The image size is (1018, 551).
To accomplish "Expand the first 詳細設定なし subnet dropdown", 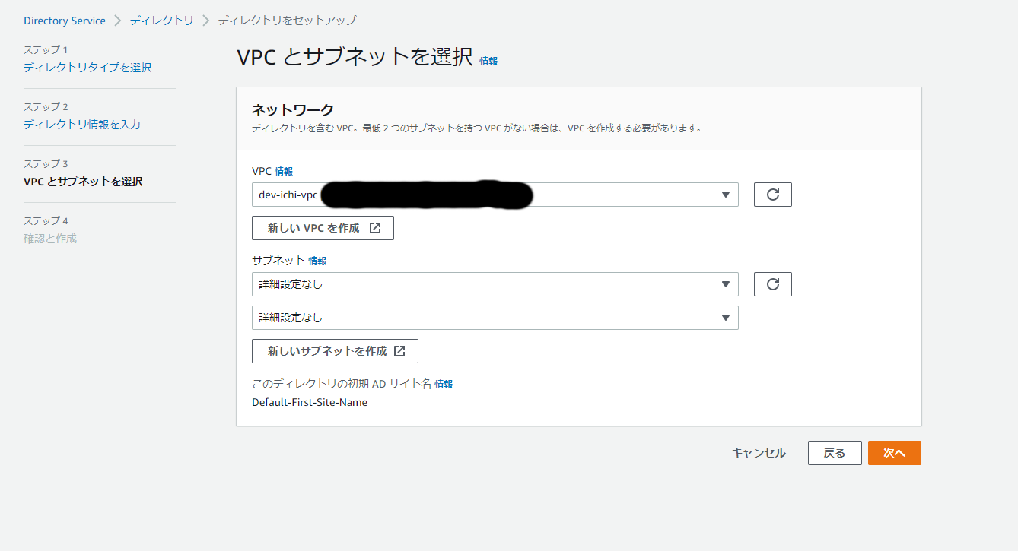I will tap(495, 284).
